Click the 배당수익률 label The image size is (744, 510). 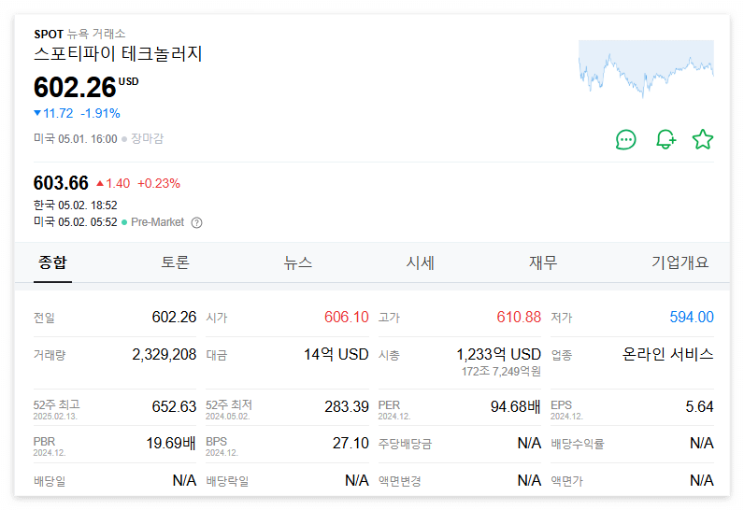(578, 444)
